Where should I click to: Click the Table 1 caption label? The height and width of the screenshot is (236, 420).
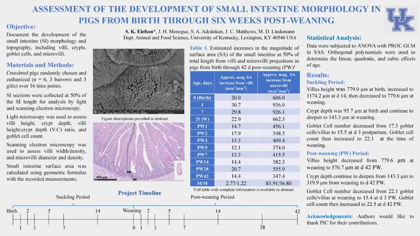(x=199, y=48)
